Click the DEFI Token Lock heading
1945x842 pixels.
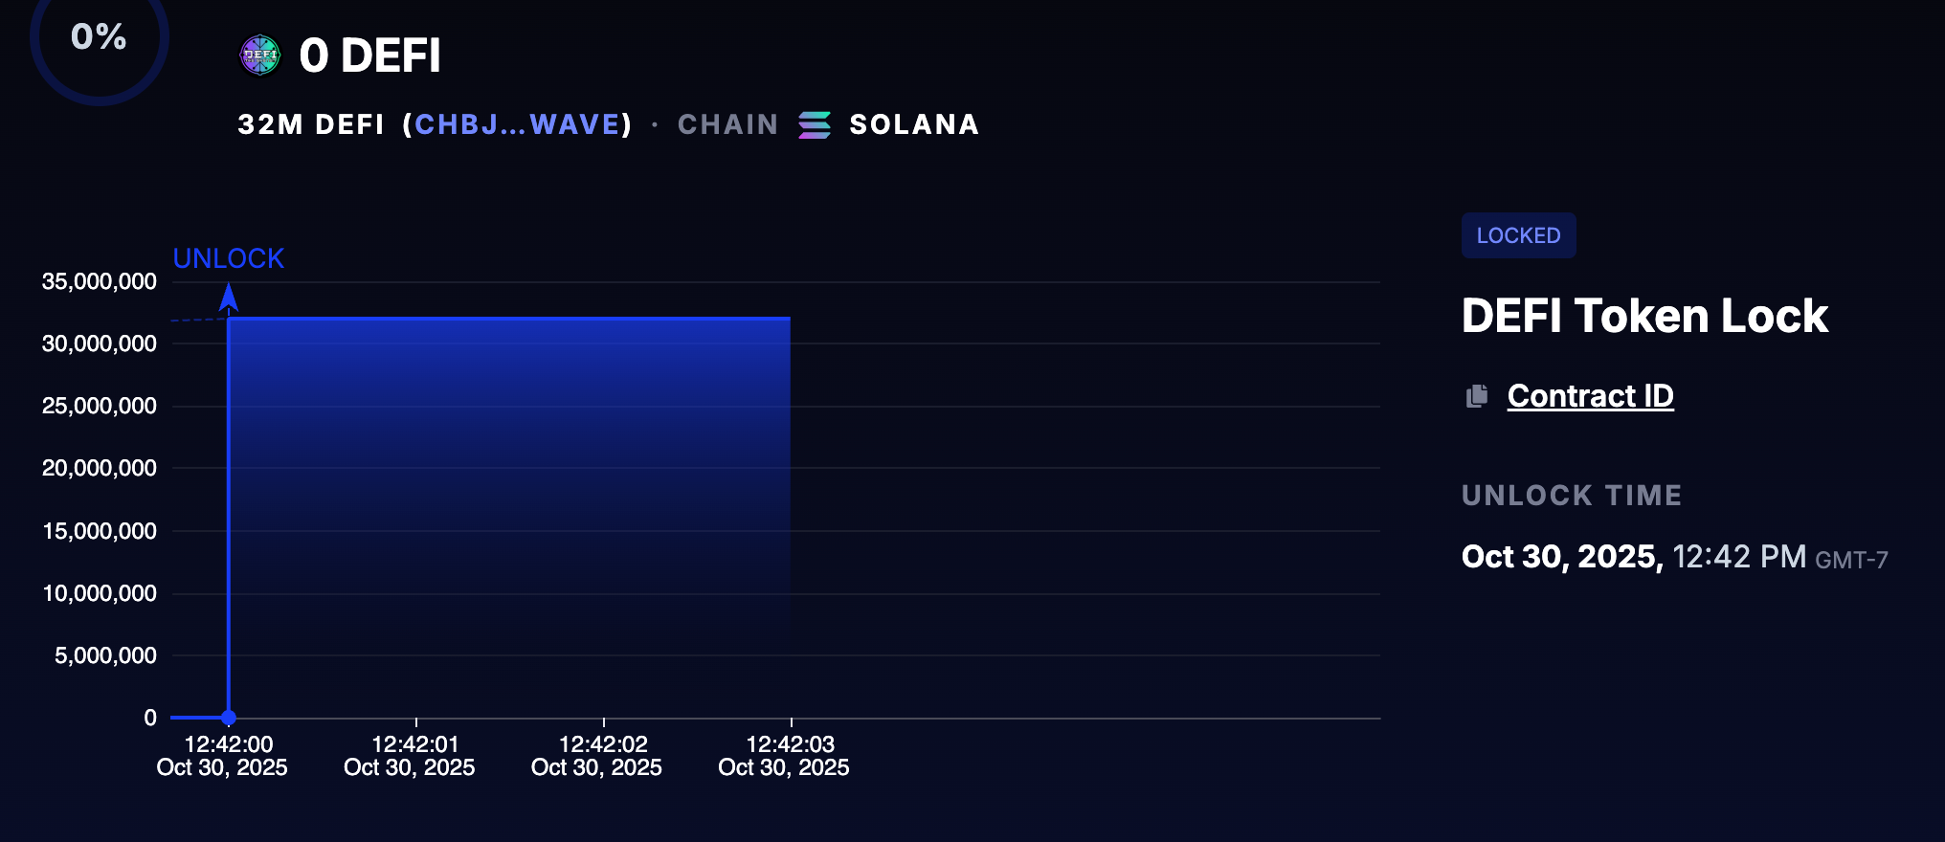click(1644, 316)
